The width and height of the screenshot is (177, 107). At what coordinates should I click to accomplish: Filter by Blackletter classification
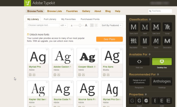point(134,41)
